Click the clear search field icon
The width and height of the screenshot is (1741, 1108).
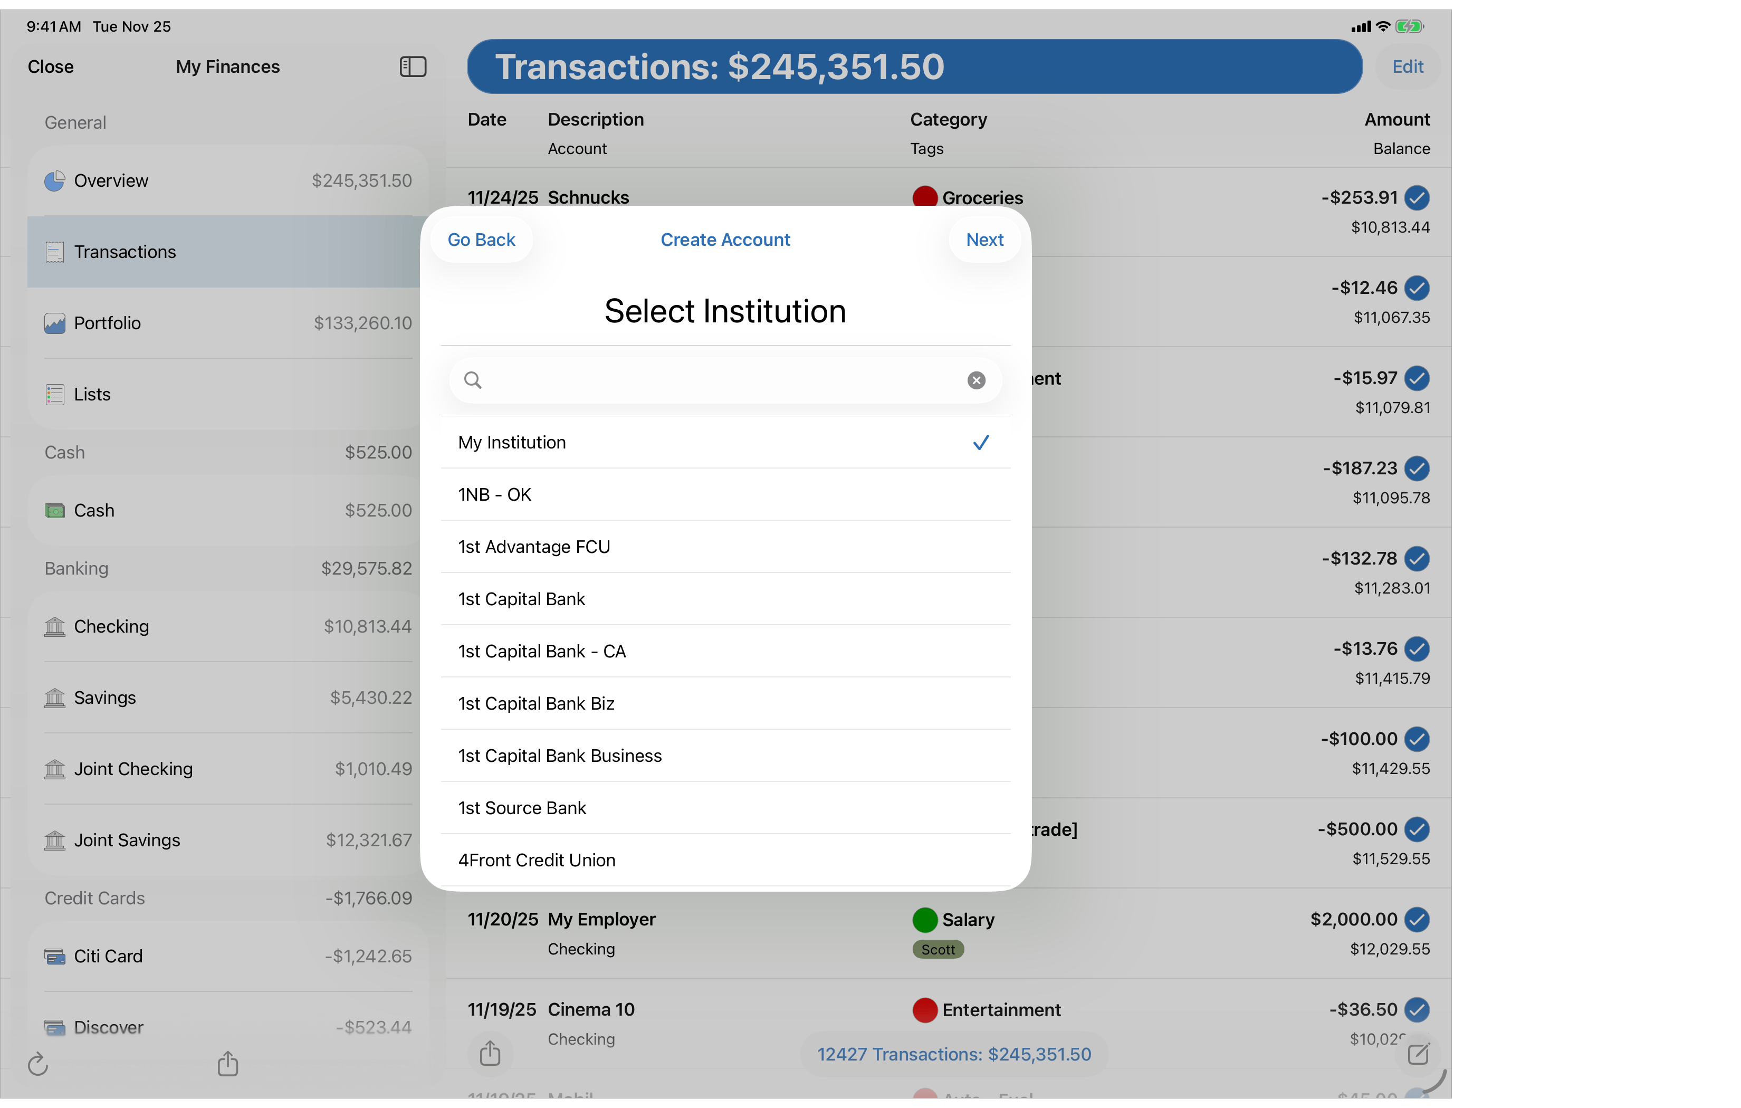coord(976,380)
